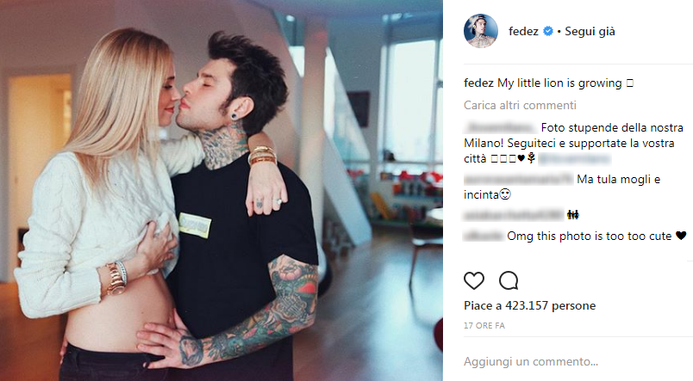Screen dimensions: 693x381
Task: Open the blurred username before 'Omg this photo'
Action: pyautogui.click(x=484, y=237)
